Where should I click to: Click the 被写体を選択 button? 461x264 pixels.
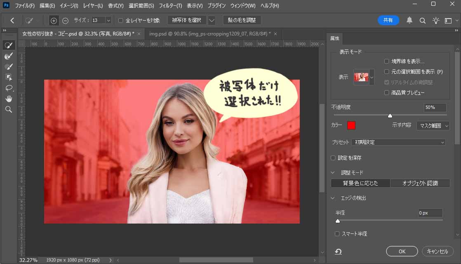[x=186, y=20]
